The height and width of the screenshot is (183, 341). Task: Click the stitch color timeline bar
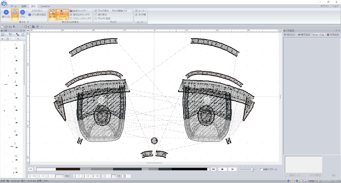tap(122, 169)
